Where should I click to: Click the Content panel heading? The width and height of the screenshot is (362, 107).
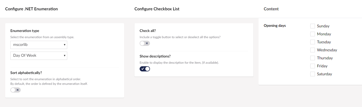point(271,9)
